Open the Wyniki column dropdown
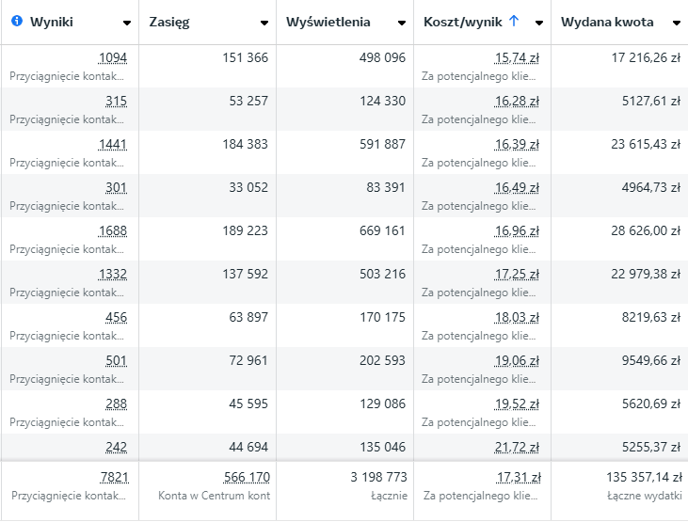688x522 pixels. click(x=127, y=23)
